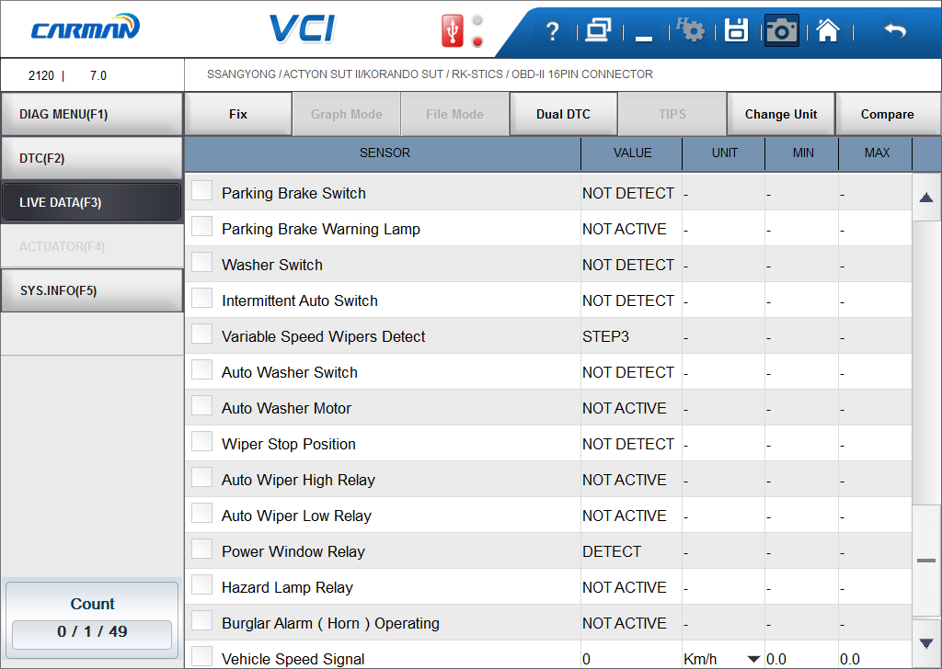Click the MIN column header
This screenshot has height=669, width=942.
pyautogui.click(x=802, y=153)
